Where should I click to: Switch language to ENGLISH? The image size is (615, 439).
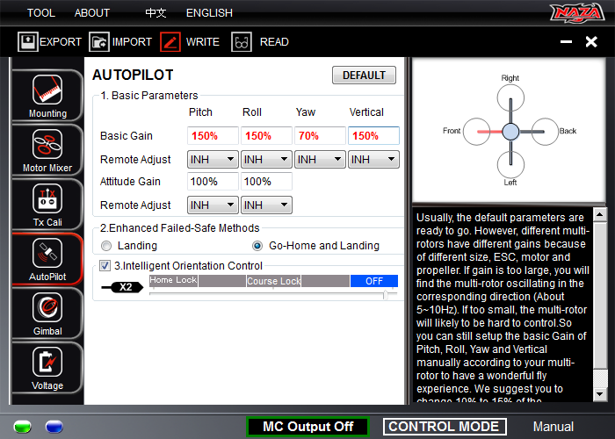[x=209, y=13]
